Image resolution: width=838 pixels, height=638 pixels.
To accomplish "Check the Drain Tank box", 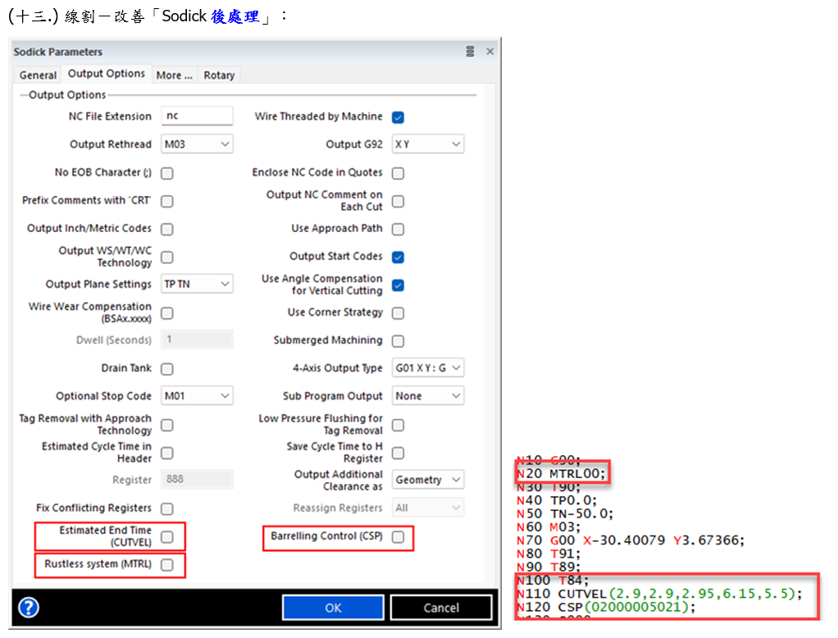I will click(x=166, y=369).
